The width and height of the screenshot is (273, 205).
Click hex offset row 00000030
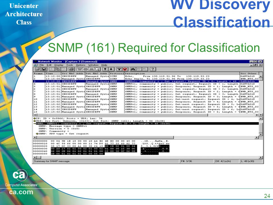101,149
